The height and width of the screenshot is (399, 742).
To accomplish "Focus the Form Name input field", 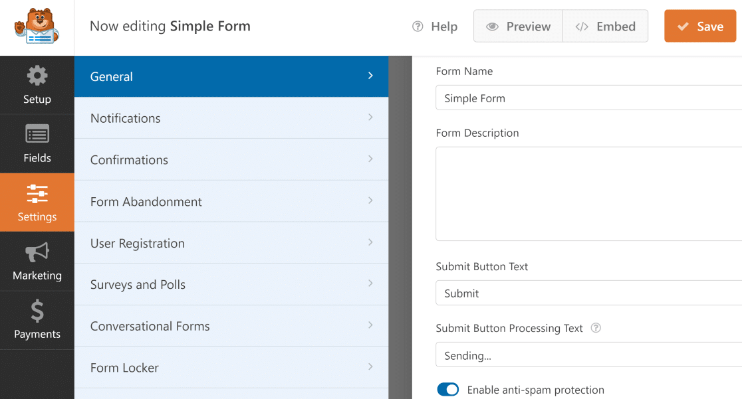I will click(588, 98).
